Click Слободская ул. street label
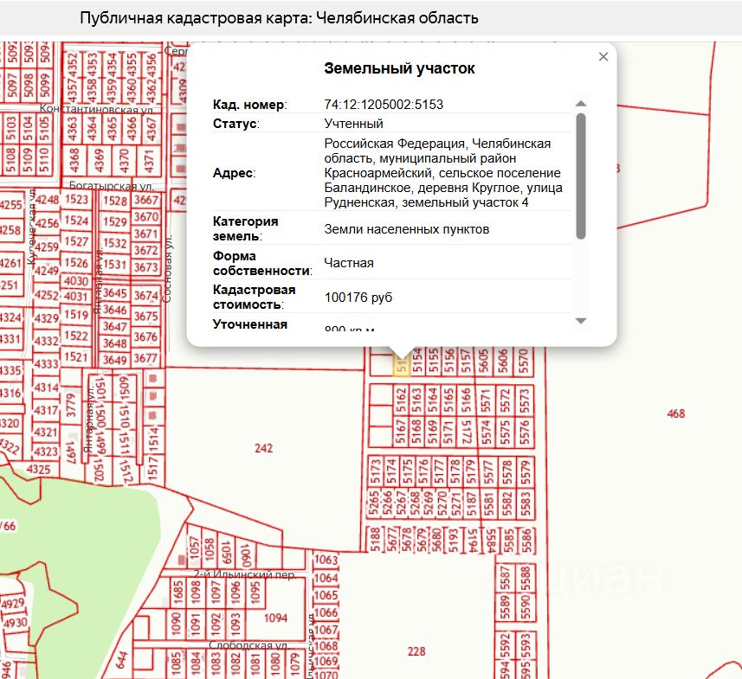This screenshot has width=742, height=679. pos(248,645)
